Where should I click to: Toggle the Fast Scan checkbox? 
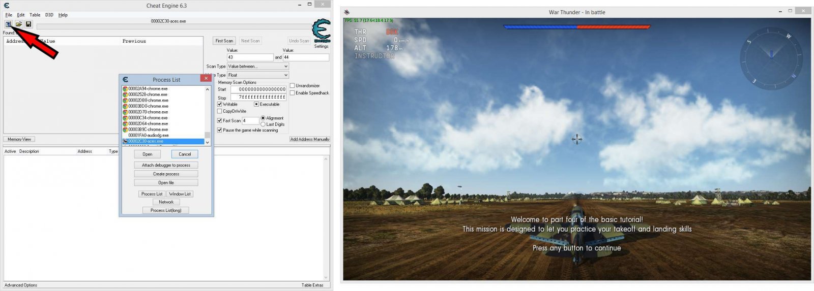220,120
